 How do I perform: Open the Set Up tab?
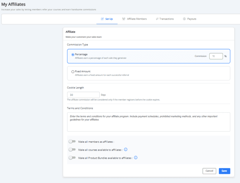(x=107, y=19)
